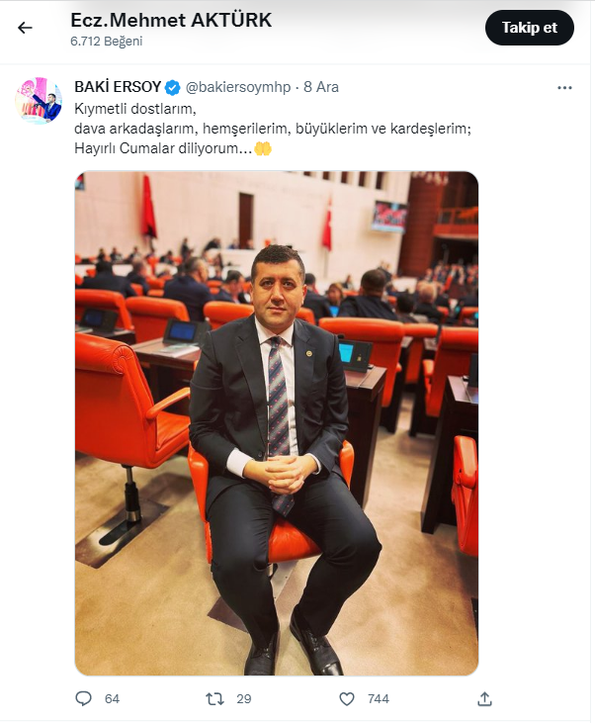
Task: Retweet using the arrows icon
Action: (214, 699)
